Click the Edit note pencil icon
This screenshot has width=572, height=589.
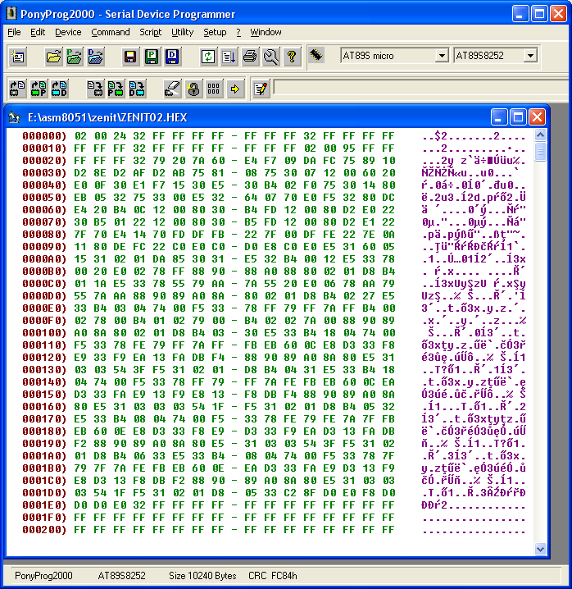point(261,89)
